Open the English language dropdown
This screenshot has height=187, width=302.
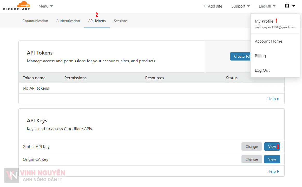(x=267, y=6)
